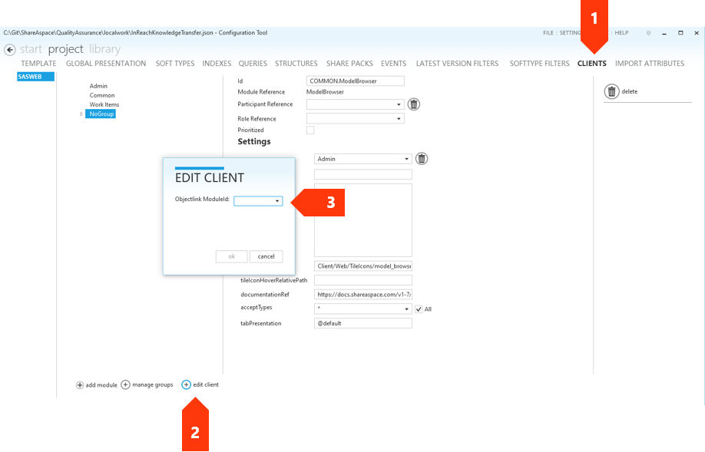Open the FILE menu
The height and width of the screenshot is (452, 705).
coord(548,34)
